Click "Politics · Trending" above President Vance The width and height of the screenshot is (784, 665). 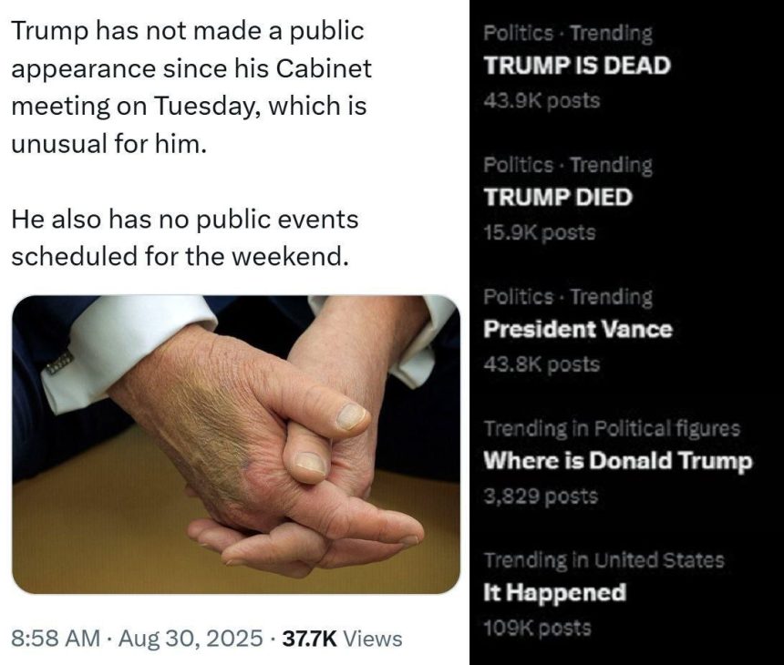point(567,297)
